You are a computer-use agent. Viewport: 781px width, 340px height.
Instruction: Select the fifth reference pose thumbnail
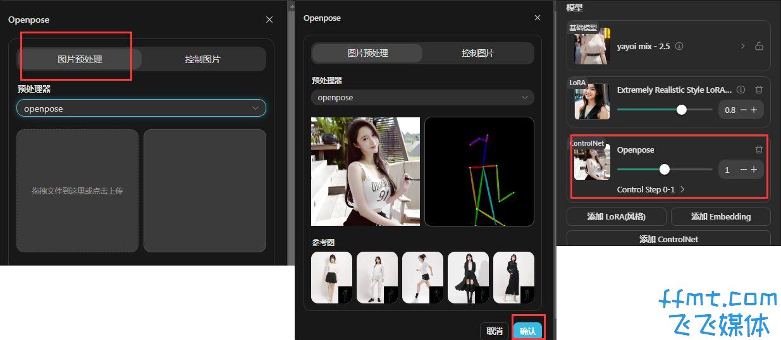tap(514, 278)
